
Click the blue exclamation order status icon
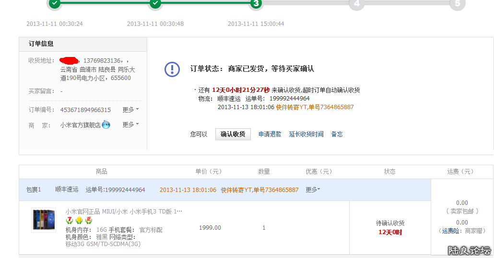[172, 69]
